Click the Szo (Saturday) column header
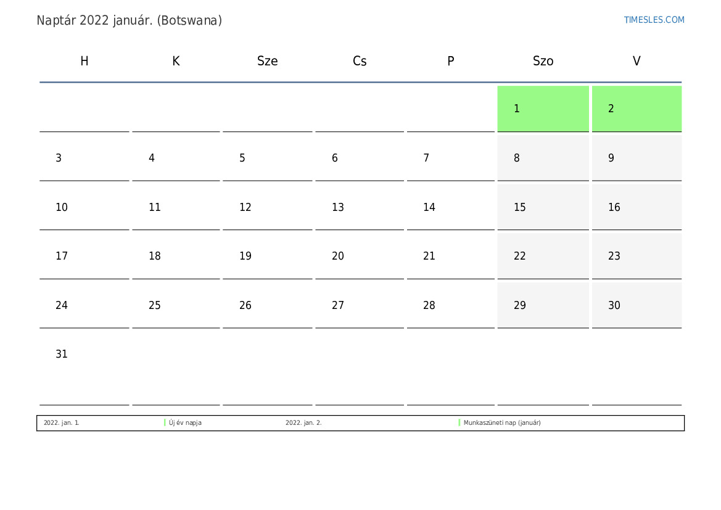The width and height of the screenshot is (721, 510). (x=543, y=61)
